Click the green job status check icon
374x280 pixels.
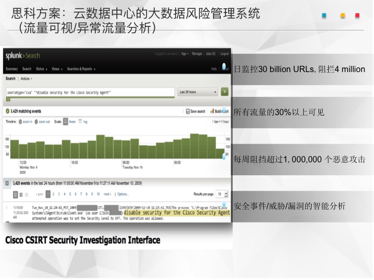coord(7,111)
